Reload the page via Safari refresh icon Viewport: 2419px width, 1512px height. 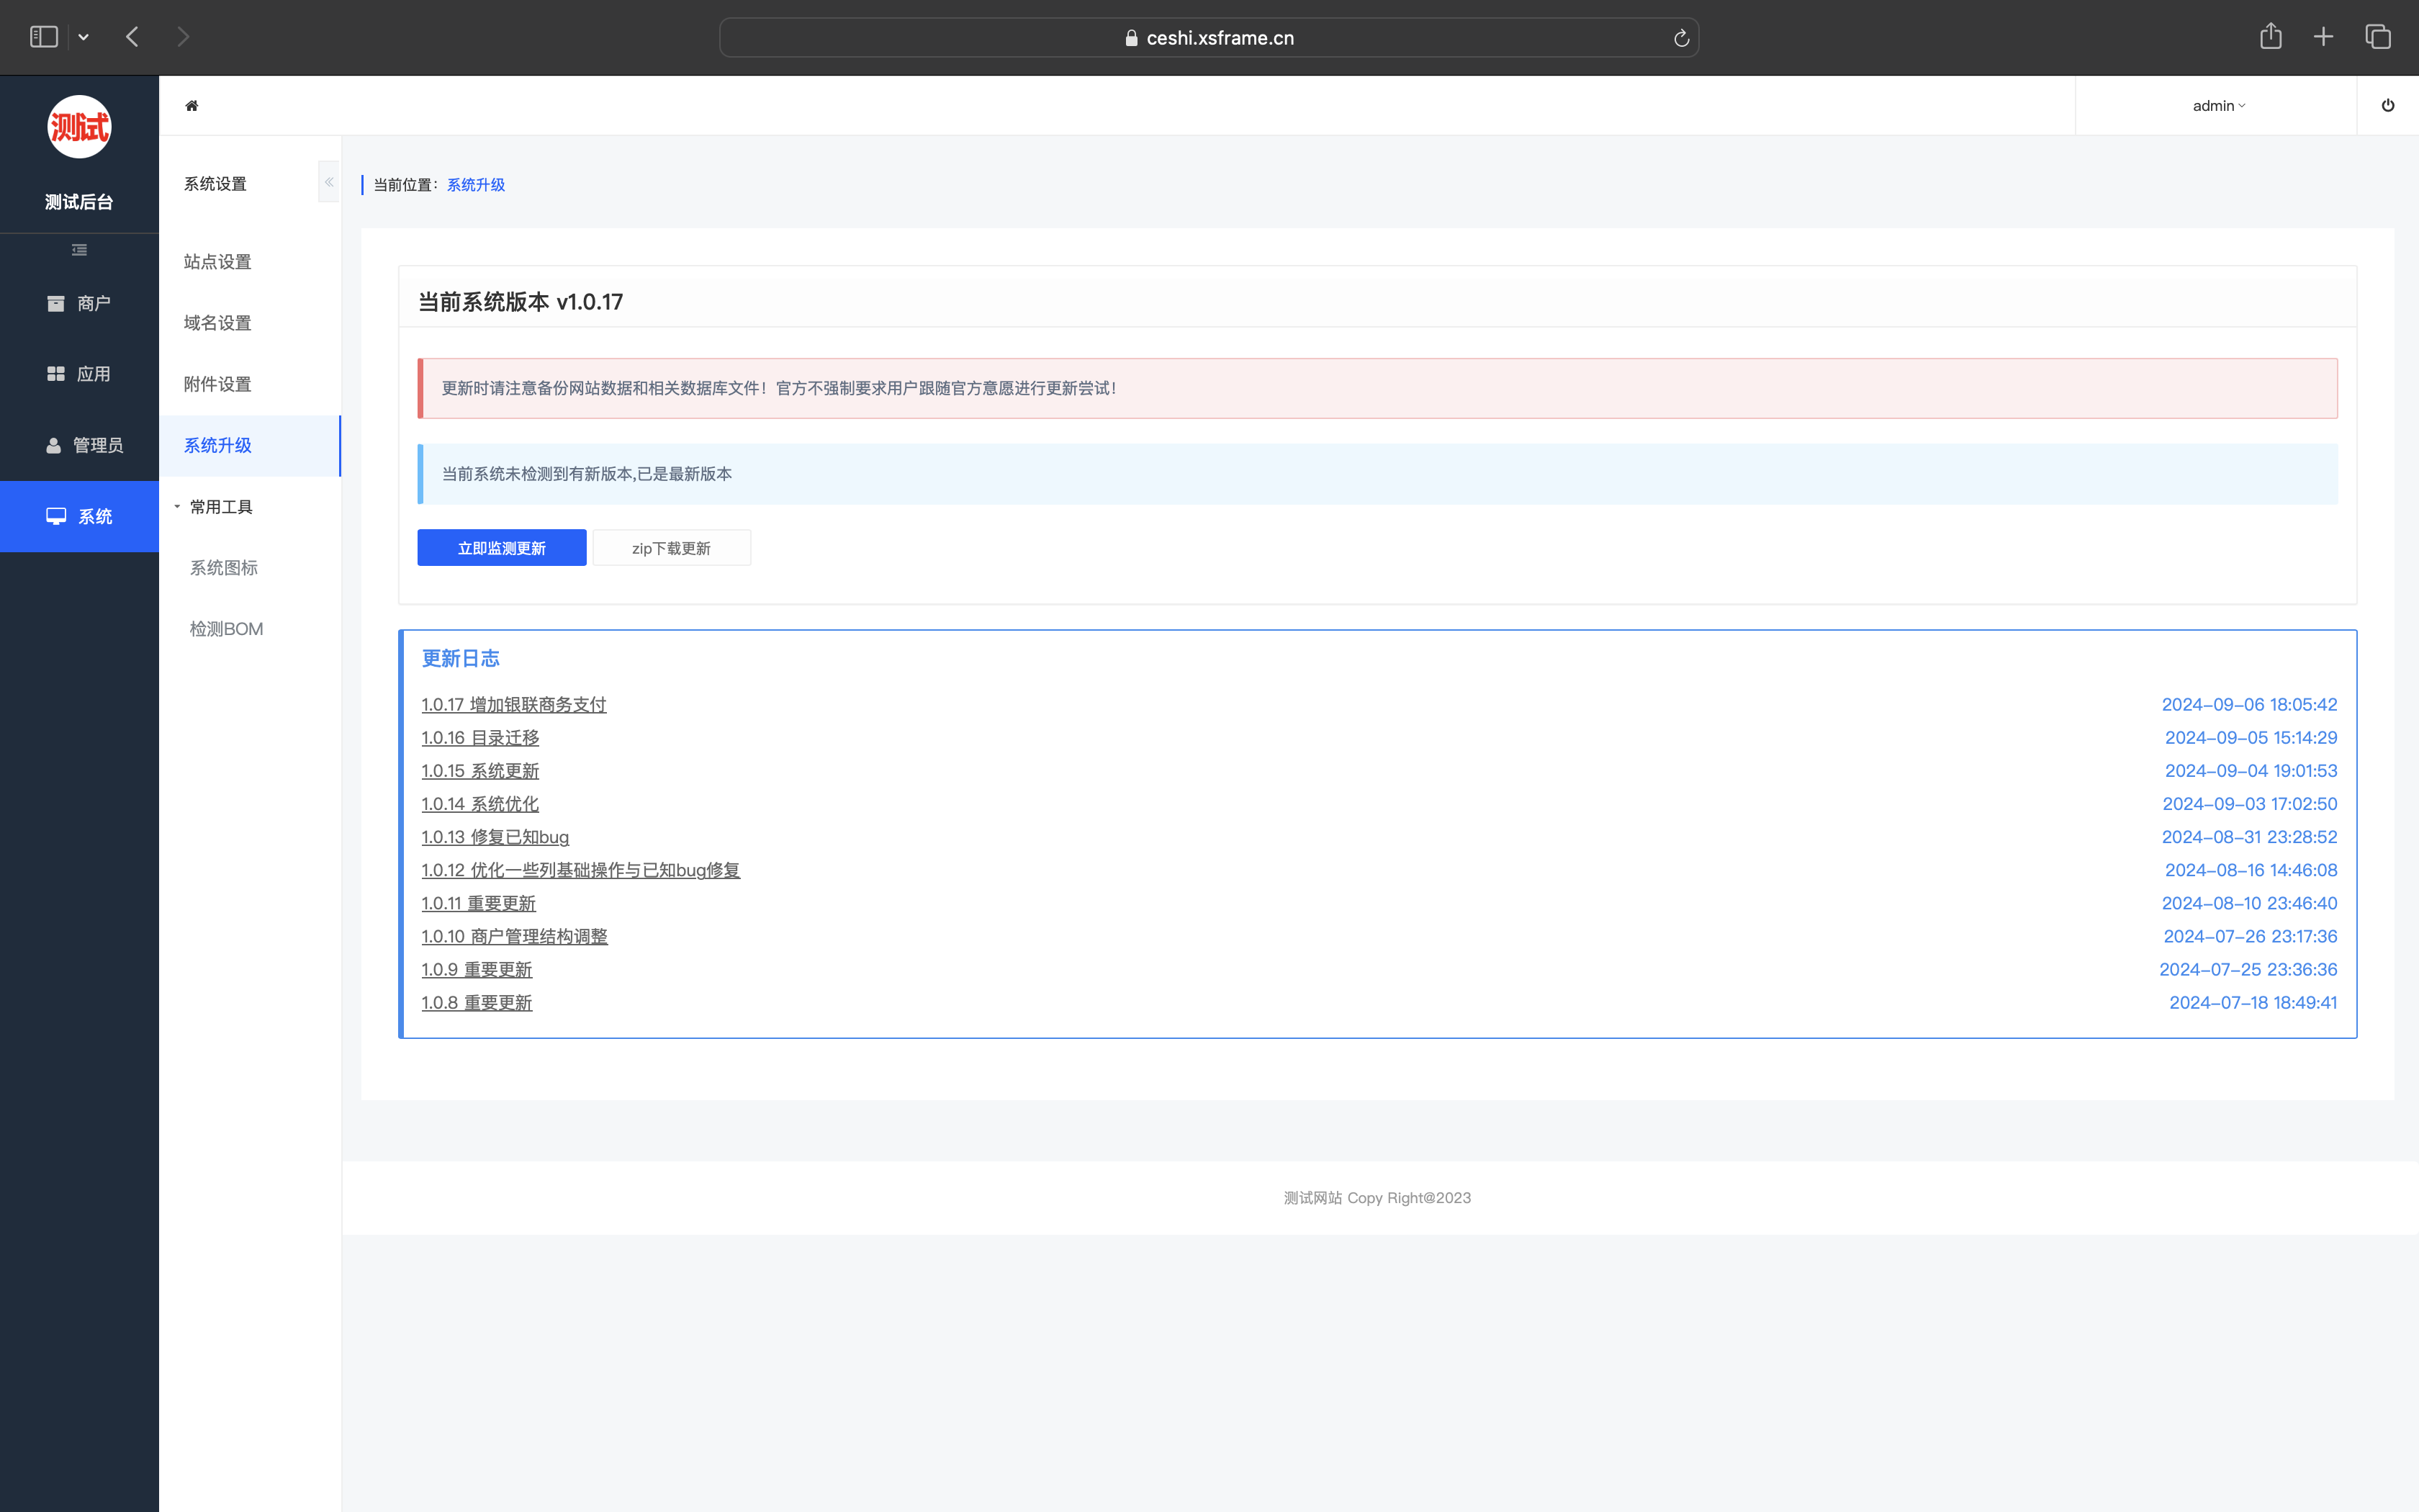pos(1681,38)
